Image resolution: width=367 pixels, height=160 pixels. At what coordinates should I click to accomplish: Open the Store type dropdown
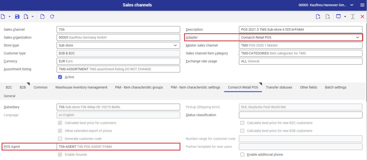click(x=175, y=45)
